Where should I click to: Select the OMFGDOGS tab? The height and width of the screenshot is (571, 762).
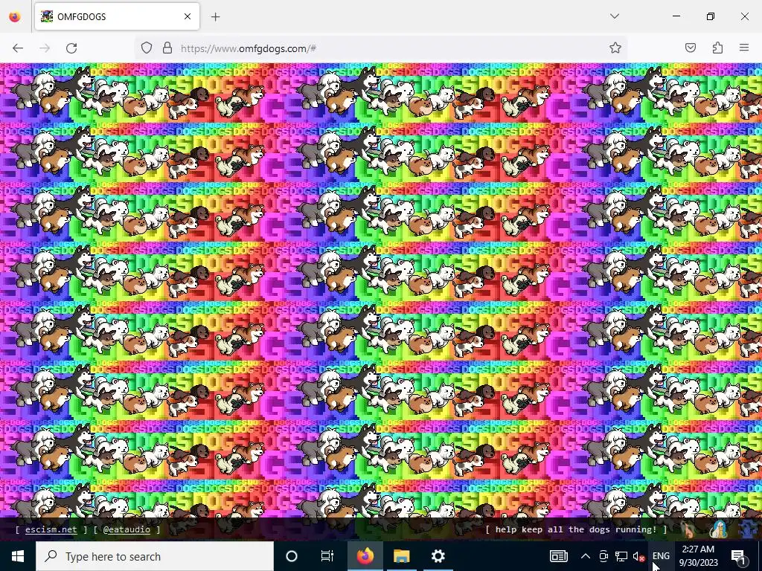[x=117, y=16]
